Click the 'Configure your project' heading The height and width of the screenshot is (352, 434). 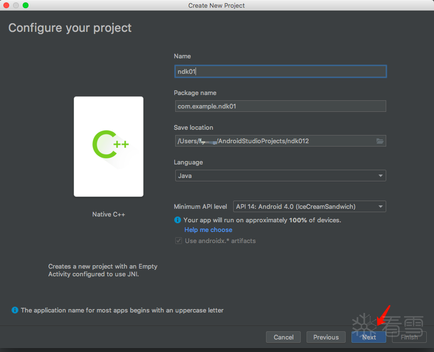click(70, 28)
